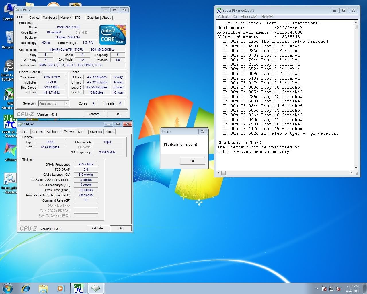This screenshot has width=367, height=294.
Task: Click Super PI taskbar button
Action: pos(79,288)
